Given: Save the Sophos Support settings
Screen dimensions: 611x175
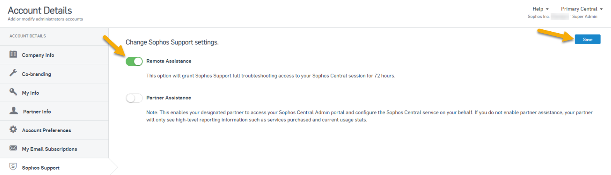Looking at the screenshot, I should 587,39.
